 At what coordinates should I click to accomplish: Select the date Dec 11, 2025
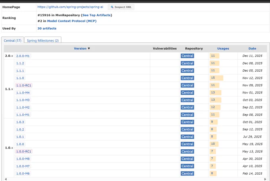click(252, 56)
